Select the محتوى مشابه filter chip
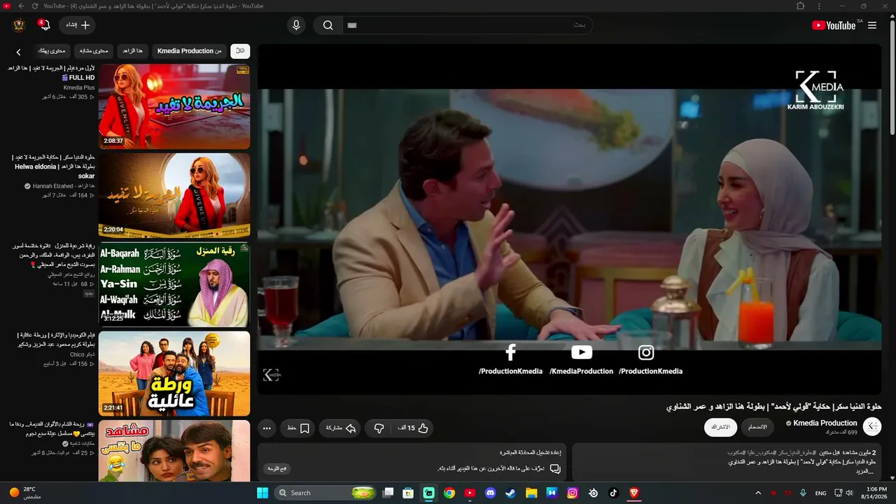Image resolution: width=896 pixels, height=504 pixels. coord(94,51)
